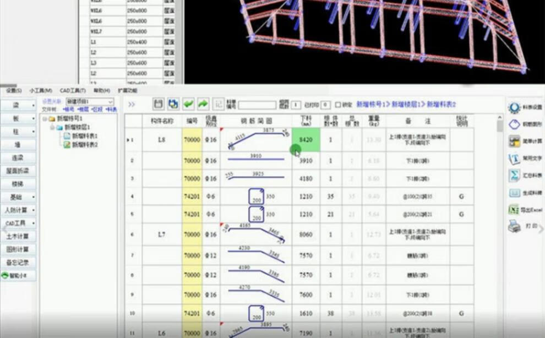Click the stirrup diagram in row 4
The image size is (545, 338).
tap(256, 197)
